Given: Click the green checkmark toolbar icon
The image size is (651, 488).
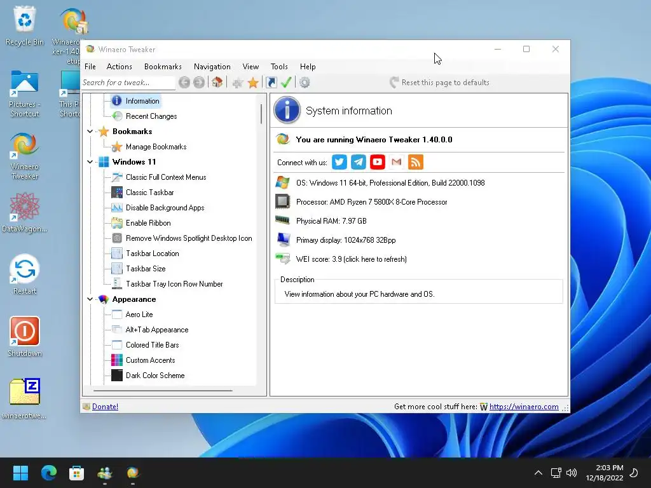Looking at the screenshot, I should pyautogui.click(x=286, y=83).
